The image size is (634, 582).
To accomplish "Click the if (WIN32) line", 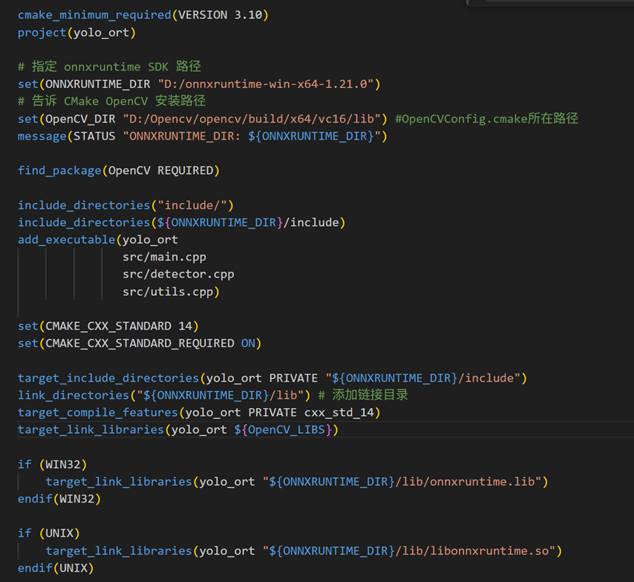I will click(52, 464).
